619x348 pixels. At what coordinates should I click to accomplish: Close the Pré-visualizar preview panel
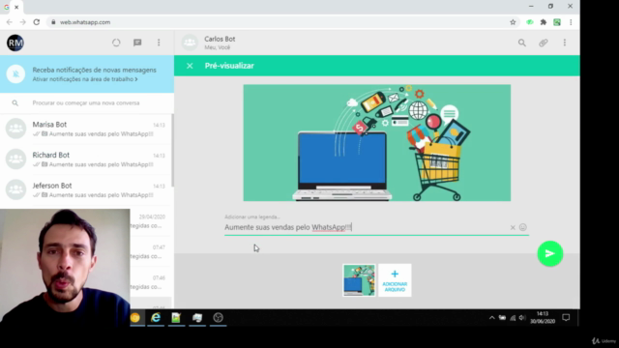tap(190, 66)
